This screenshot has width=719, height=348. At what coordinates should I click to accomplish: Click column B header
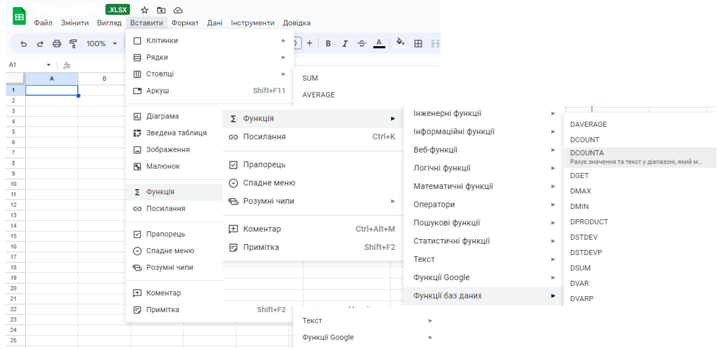(105, 79)
